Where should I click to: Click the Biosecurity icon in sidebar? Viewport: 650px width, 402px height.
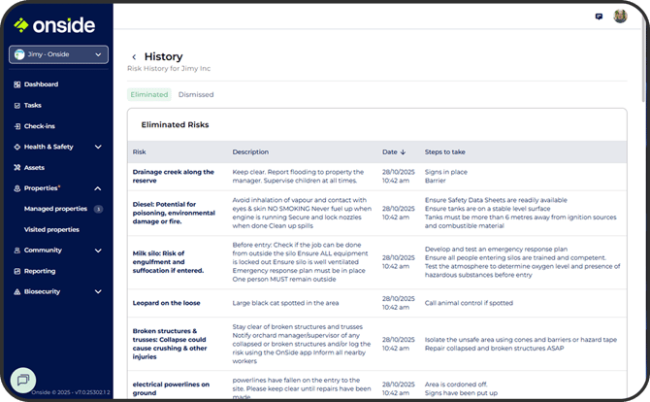click(x=17, y=291)
